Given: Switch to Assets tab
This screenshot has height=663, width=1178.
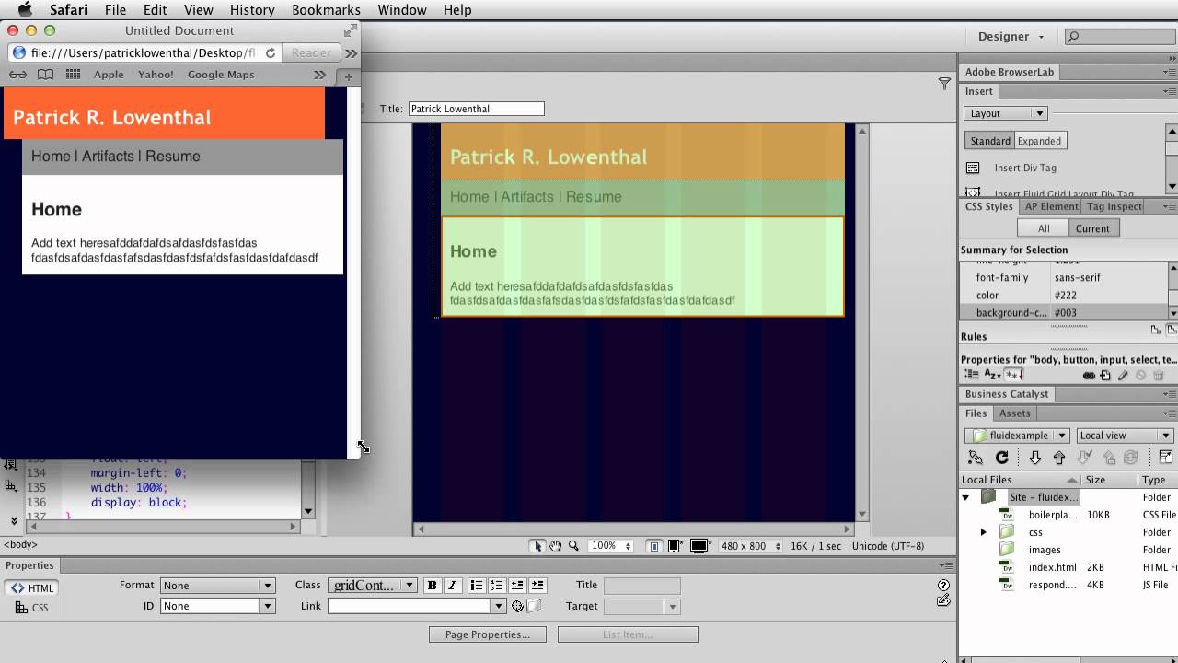Looking at the screenshot, I should 1015,413.
